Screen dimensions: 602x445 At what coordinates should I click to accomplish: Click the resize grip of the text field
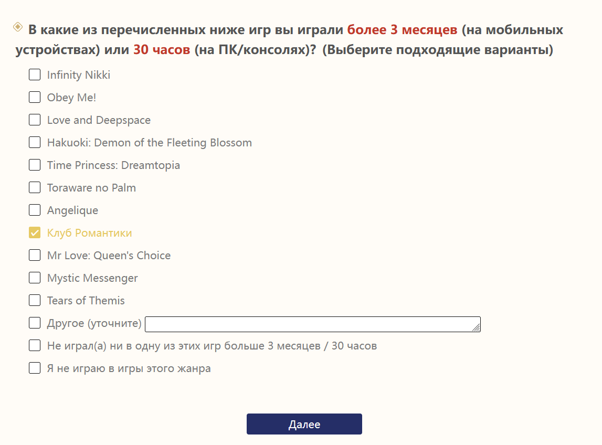click(477, 328)
